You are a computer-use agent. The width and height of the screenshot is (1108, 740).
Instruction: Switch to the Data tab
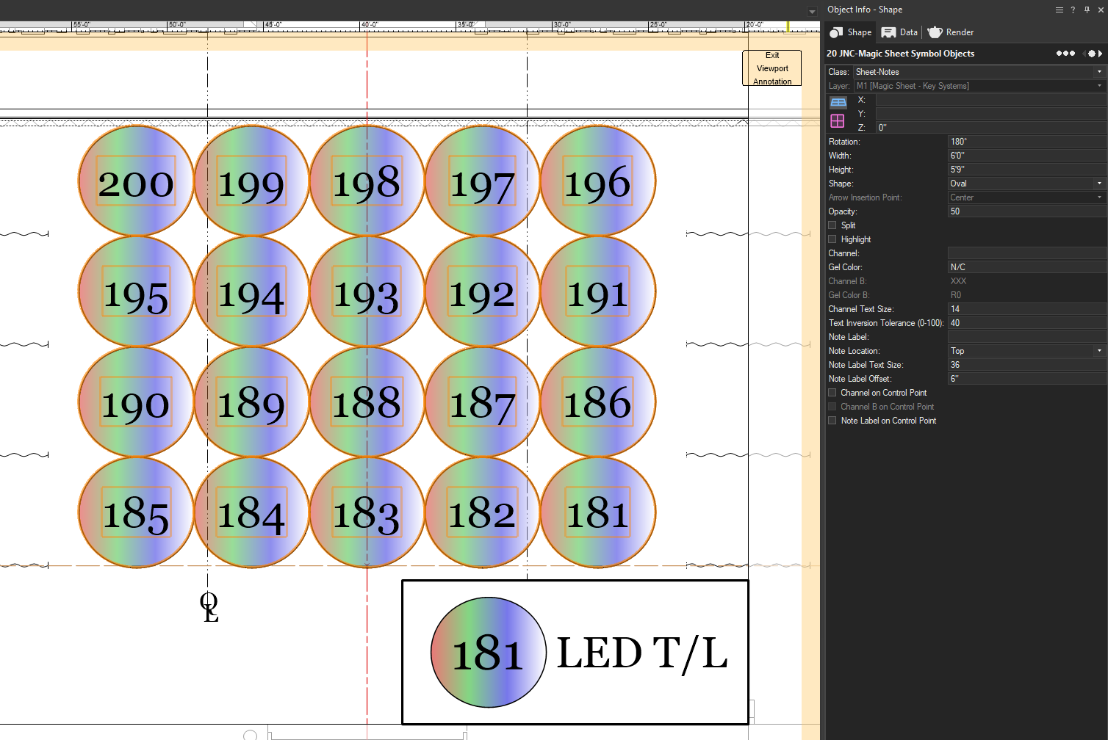[900, 32]
